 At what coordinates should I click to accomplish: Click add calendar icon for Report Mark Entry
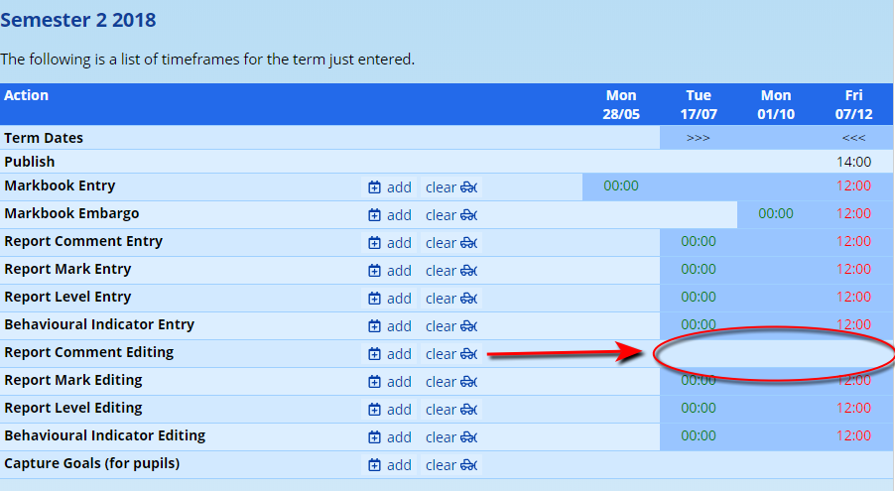coord(374,271)
